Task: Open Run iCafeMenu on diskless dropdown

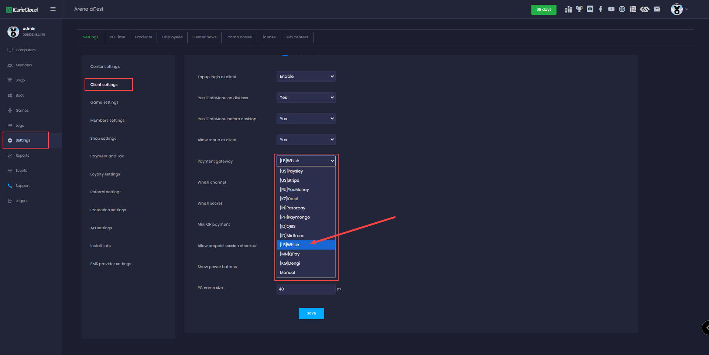Action: point(306,97)
